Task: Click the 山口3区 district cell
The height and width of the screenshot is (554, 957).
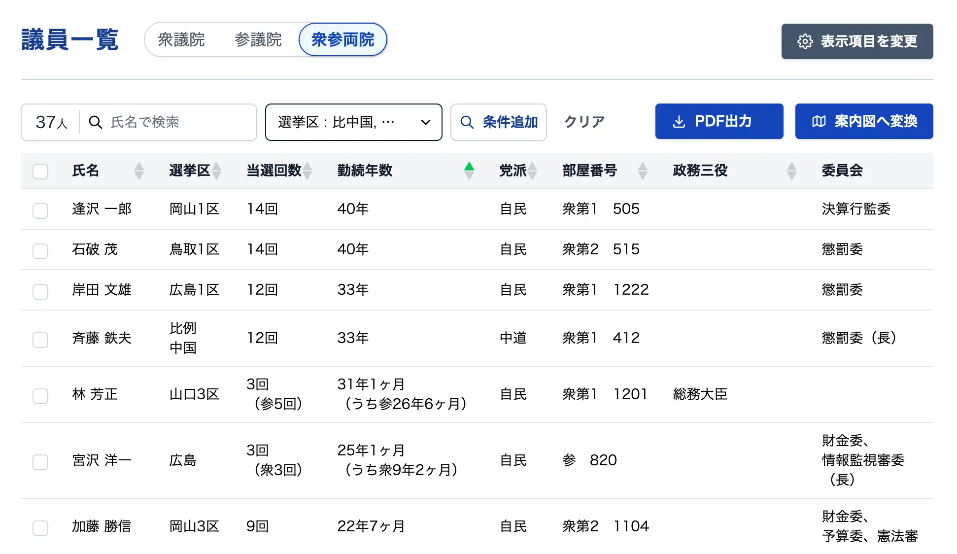Action: 194,394
